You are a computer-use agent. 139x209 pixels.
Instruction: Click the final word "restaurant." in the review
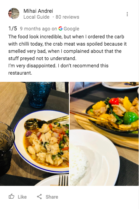[20, 73]
